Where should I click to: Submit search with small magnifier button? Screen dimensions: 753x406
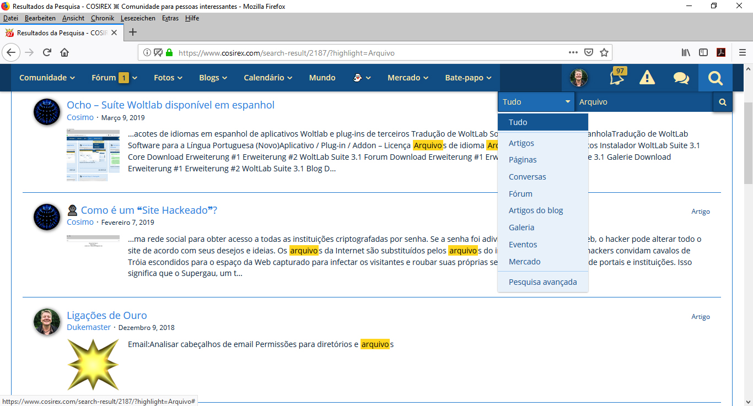click(723, 102)
